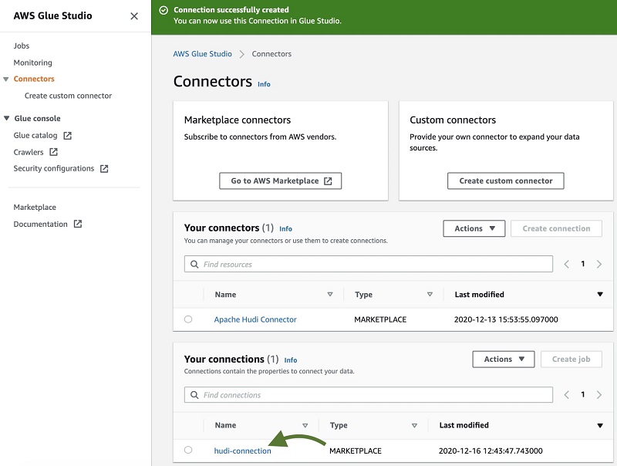
Task: Click search icon in Find connections field
Action: tap(194, 395)
